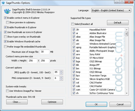The image size is (135, 111).
Task: Click the PNG compression value field
Action: pyautogui.click(x=57, y=78)
